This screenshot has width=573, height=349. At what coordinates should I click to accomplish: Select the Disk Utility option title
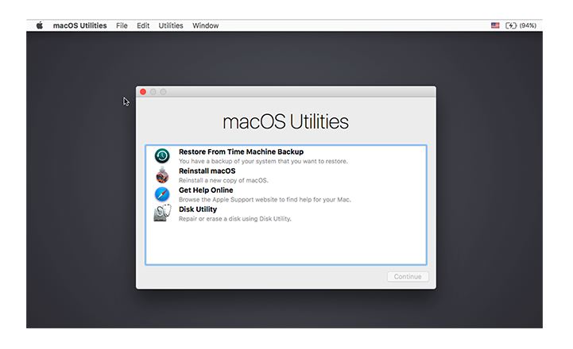coord(198,209)
